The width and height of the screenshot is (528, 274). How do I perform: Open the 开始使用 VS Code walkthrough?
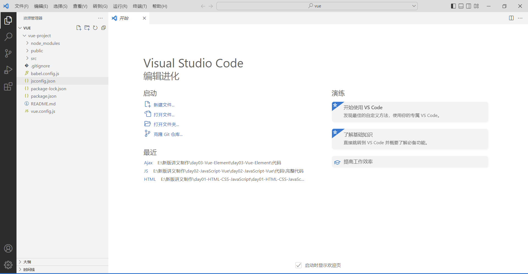click(410, 112)
